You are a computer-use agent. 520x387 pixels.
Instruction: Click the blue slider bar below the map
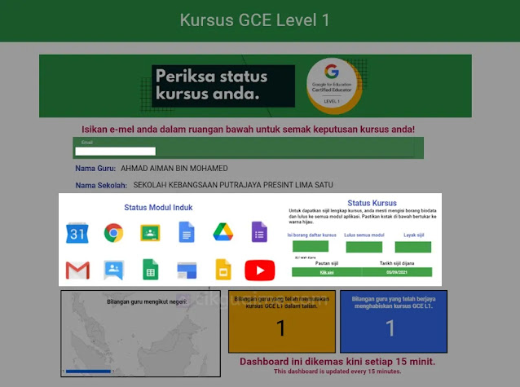pos(88,372)
